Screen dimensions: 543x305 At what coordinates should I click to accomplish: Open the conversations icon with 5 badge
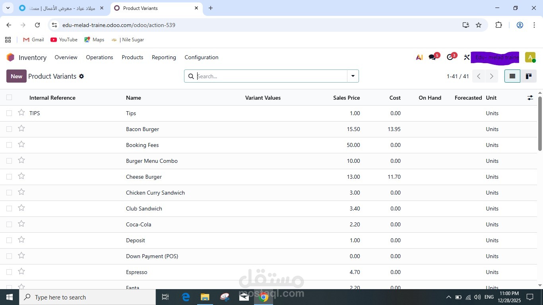pyautogui.click(x=432, y=57)
